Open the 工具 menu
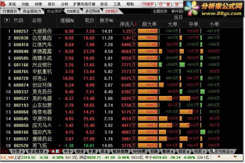This screenshot has height=163, width=245. pyautogui.click(x=117, y=4)
